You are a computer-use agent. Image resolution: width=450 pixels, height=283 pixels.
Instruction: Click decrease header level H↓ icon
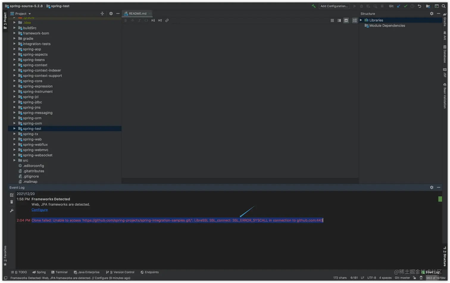pyautogui.click(x=153, y=21)
